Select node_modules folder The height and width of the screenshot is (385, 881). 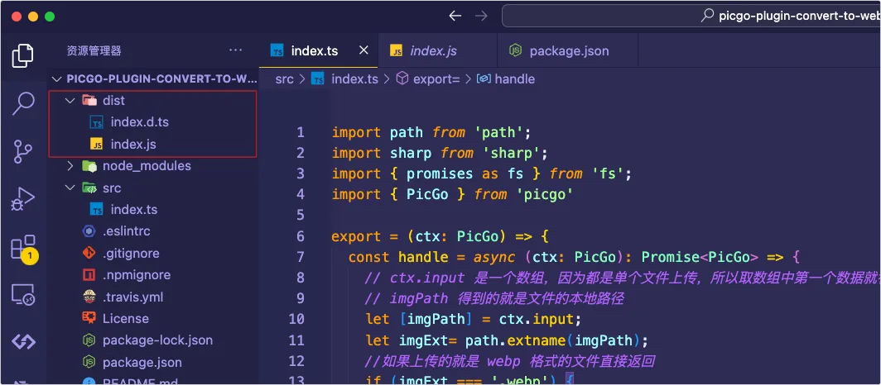[x=154, y=166]
